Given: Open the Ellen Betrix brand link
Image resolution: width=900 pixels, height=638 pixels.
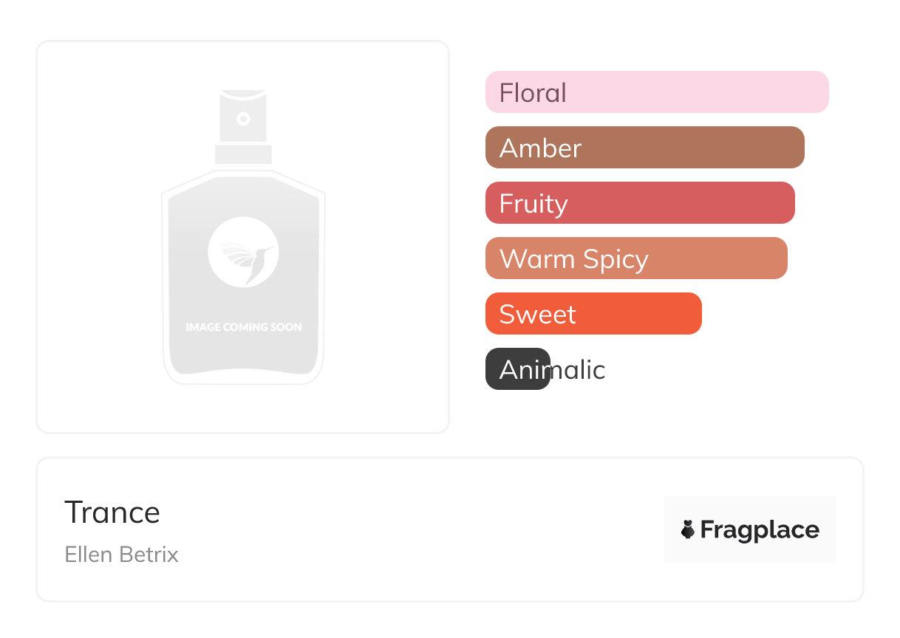Looking at the screenshot, I should point(121,555).
